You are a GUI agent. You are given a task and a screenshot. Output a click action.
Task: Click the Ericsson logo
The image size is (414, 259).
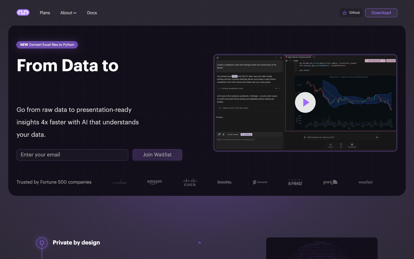(260, 182)
